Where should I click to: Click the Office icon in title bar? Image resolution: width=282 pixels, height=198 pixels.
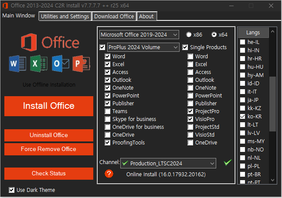(5, 6)
